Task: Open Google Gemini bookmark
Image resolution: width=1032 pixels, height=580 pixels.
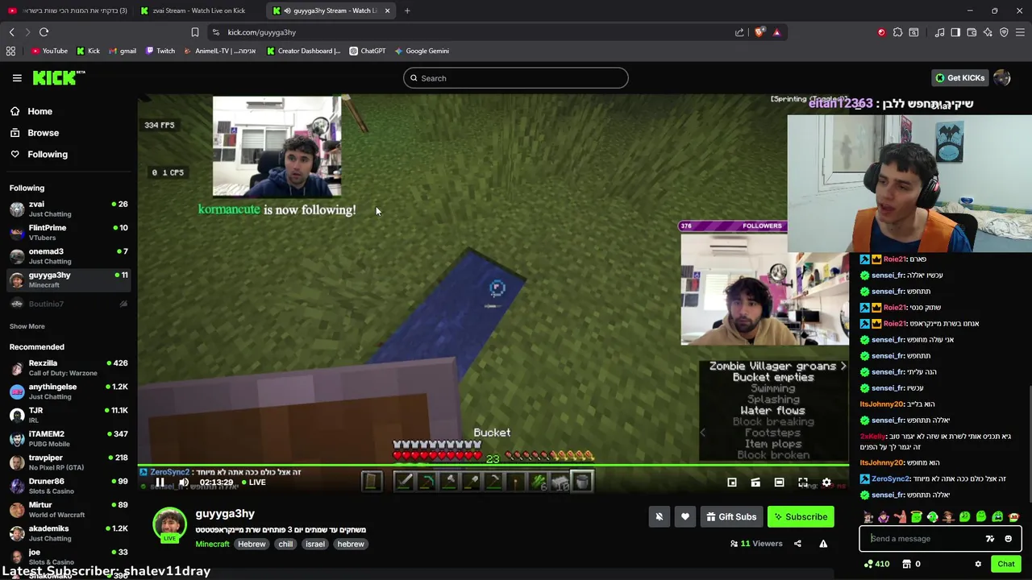Action: coord(422,51)
